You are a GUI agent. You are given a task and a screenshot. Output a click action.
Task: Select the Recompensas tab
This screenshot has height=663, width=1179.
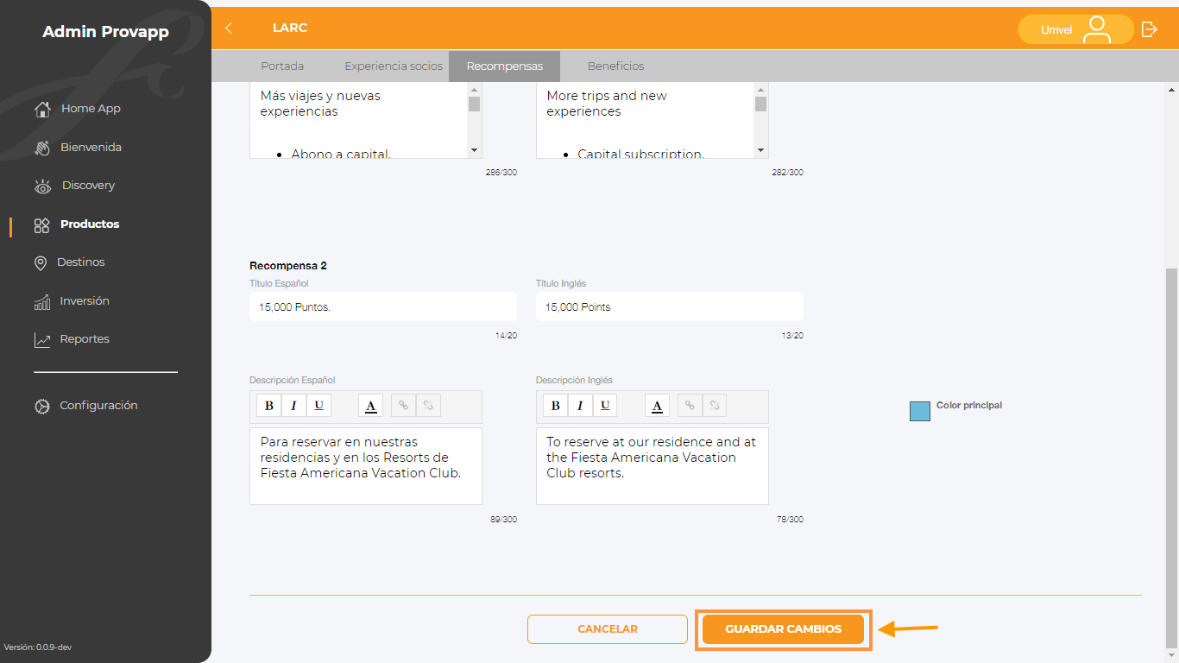click(505, 66)
